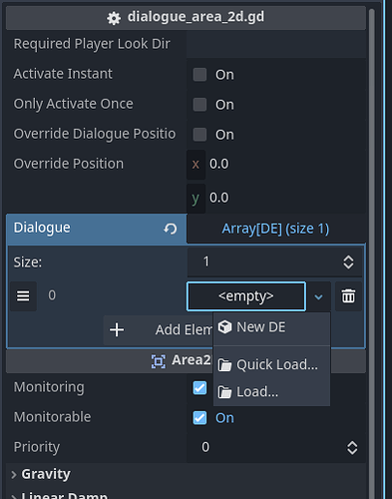Enable the Activate Instant checkbox
Image resolution: width=392 pixels, height=499 pixels.
[199, 75]
